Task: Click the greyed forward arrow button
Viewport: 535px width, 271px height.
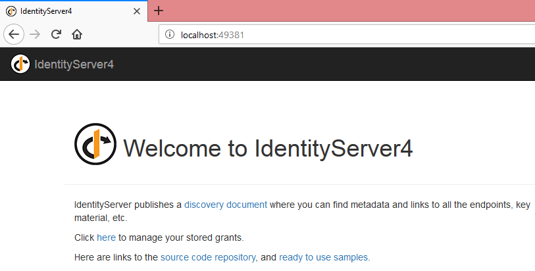Action: pyautogui.click(x=35, y=34)
